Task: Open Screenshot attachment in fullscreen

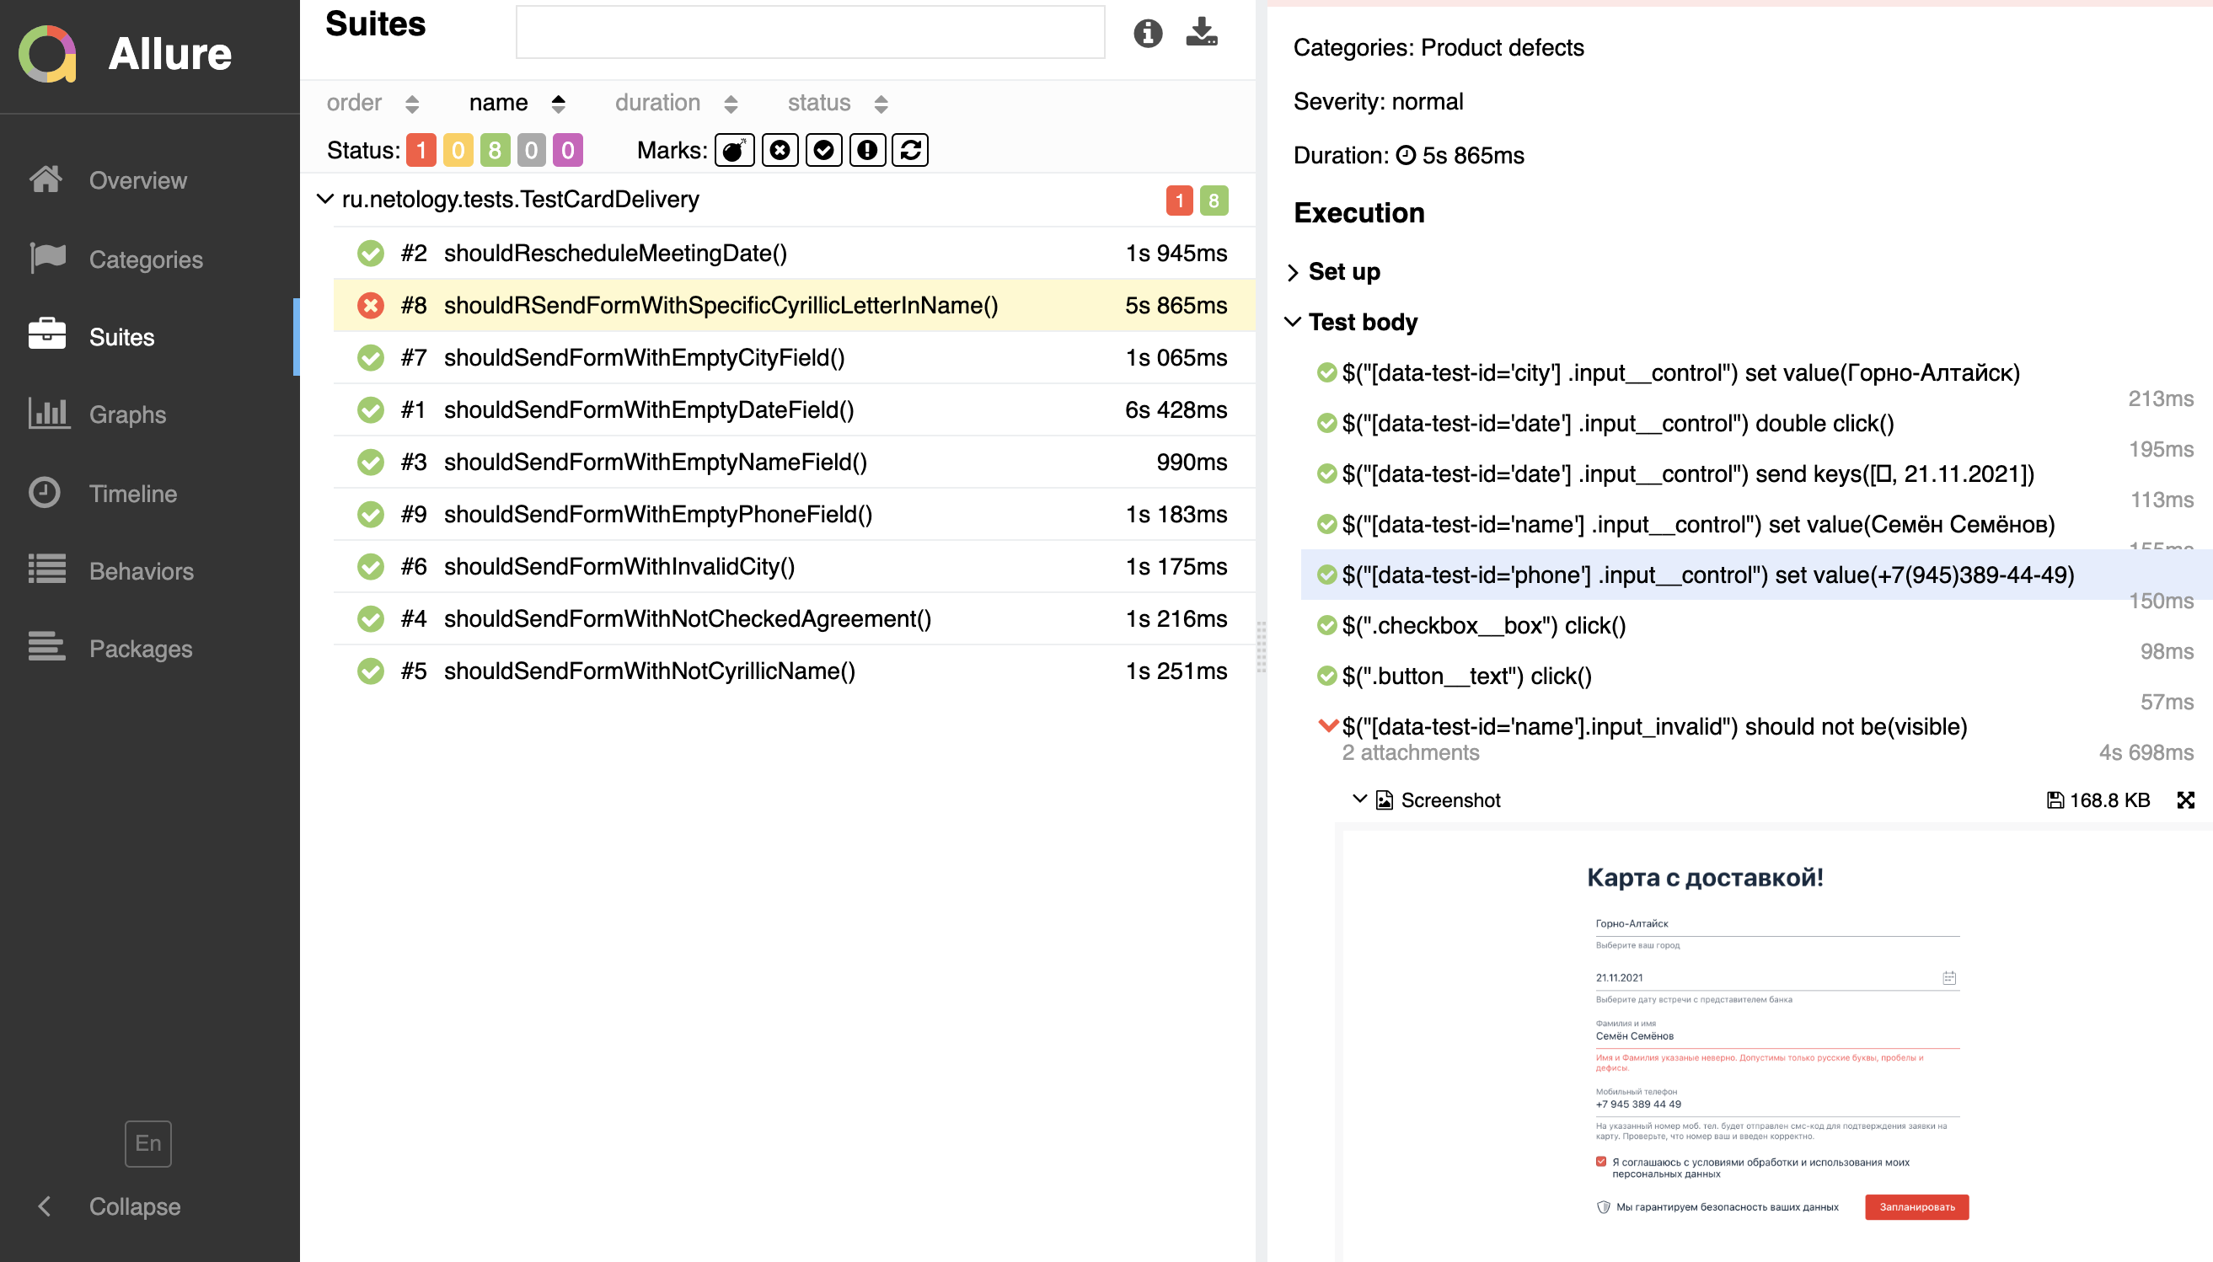Action: pyautogui.click(x=2185, y=800)
